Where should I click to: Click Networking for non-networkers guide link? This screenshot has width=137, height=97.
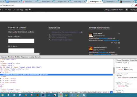coord(68,32)
